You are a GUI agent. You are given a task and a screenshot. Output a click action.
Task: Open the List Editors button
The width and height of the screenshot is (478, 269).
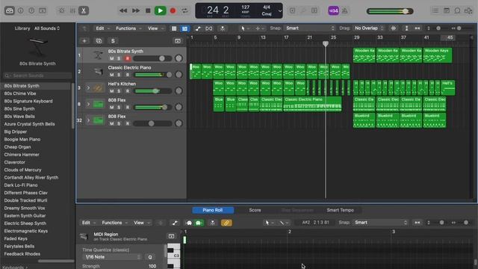(x=435, y=10)
